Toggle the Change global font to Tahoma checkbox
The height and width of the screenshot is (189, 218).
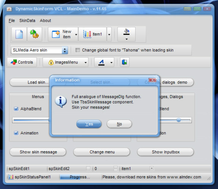[x=78, y=50]
